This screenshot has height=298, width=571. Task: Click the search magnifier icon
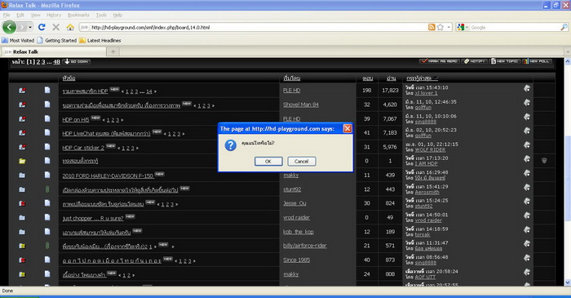(564, 27)
